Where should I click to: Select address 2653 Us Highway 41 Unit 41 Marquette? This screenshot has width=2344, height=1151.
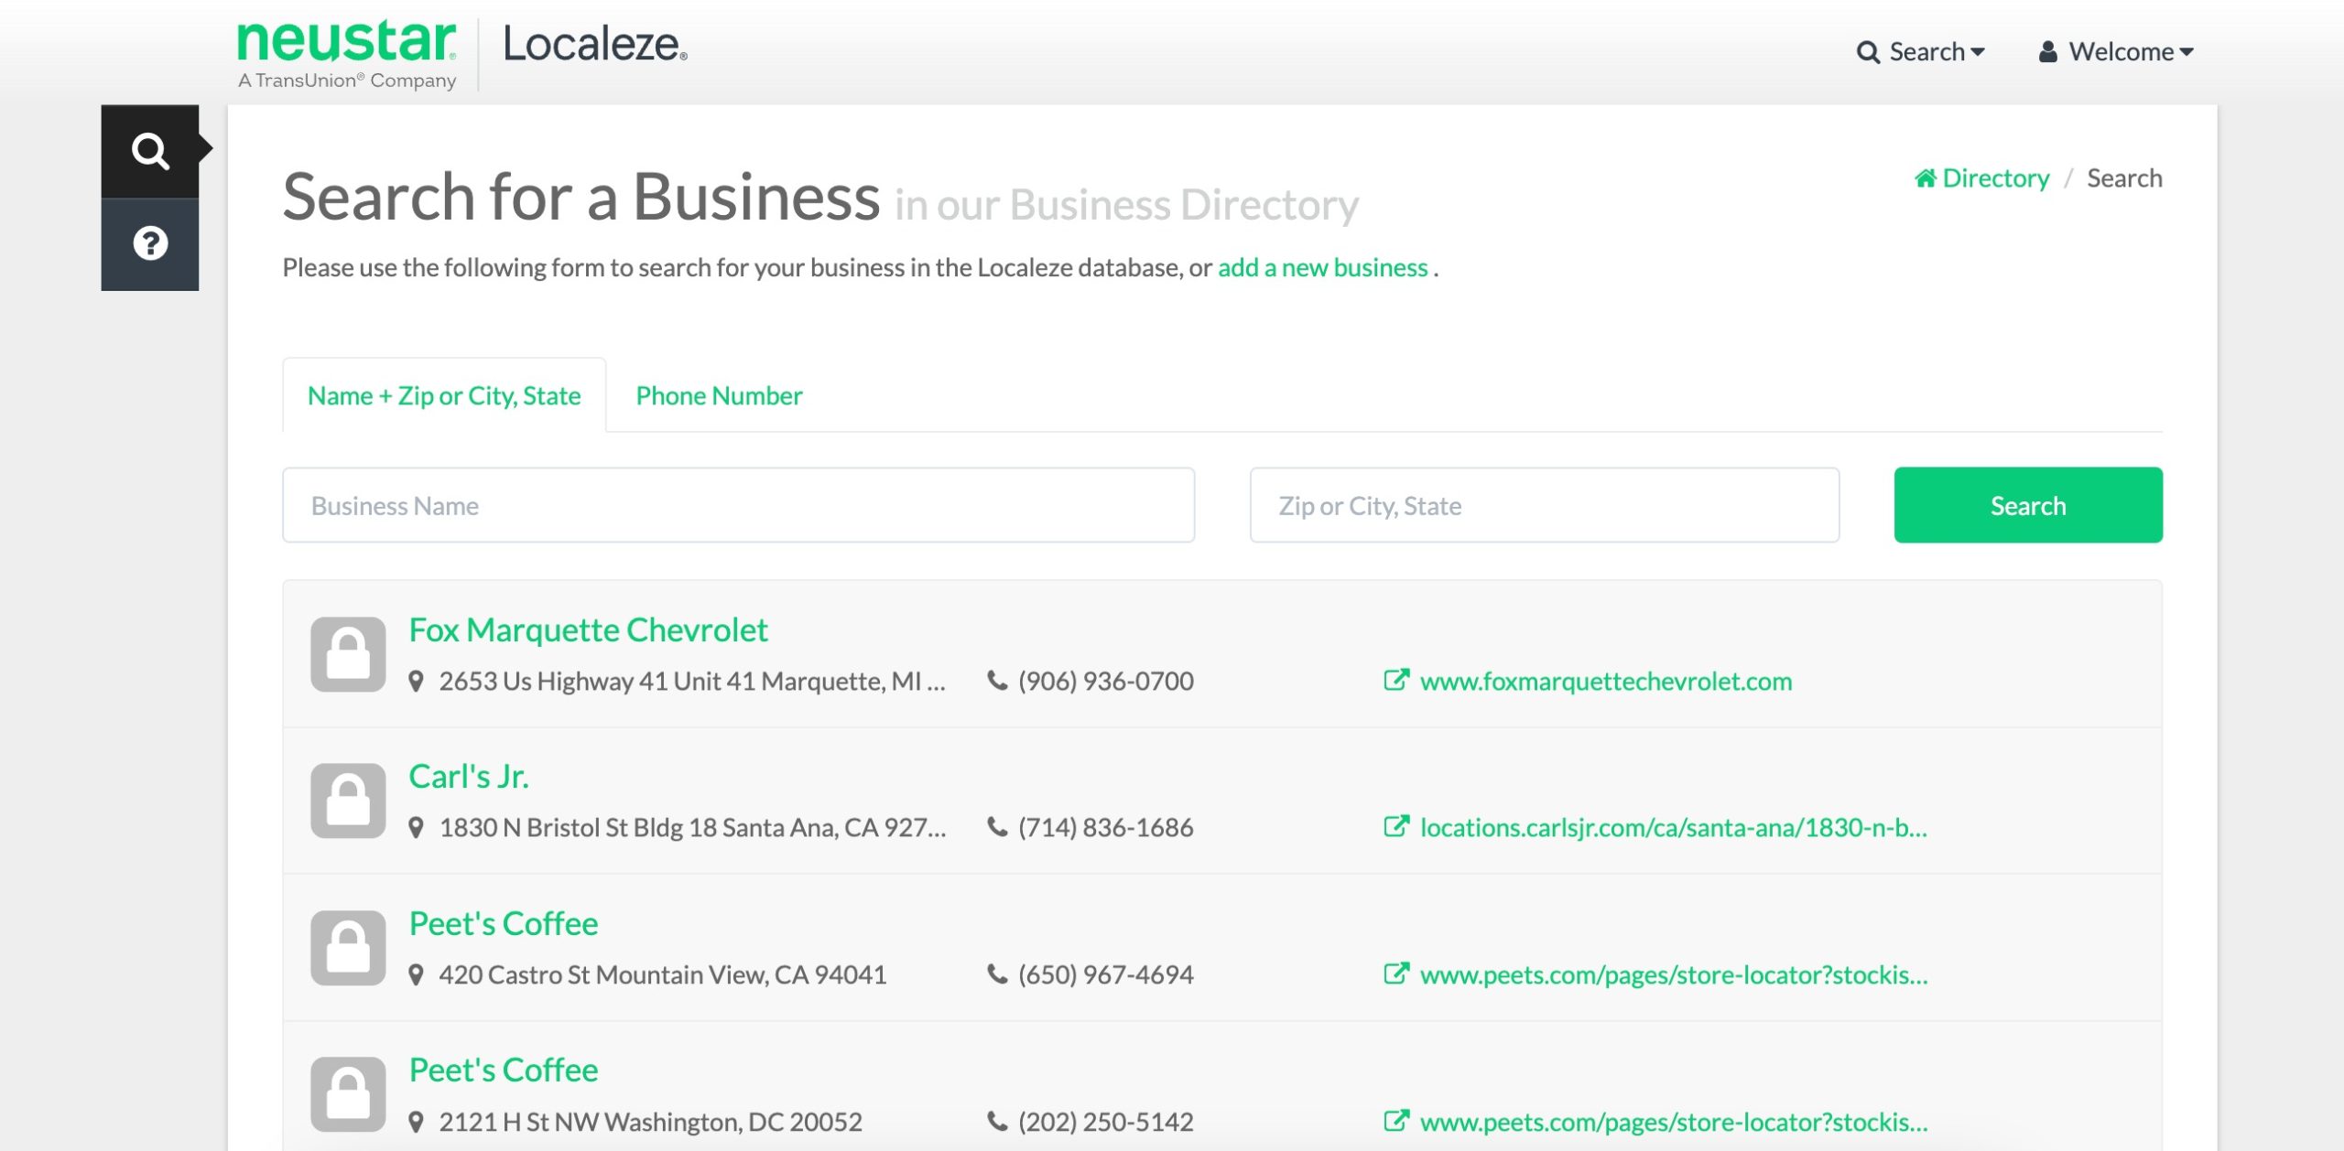[692, 681]
